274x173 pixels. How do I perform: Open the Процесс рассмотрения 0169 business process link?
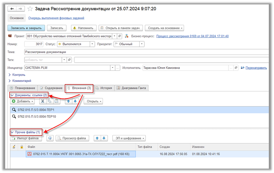193,36
